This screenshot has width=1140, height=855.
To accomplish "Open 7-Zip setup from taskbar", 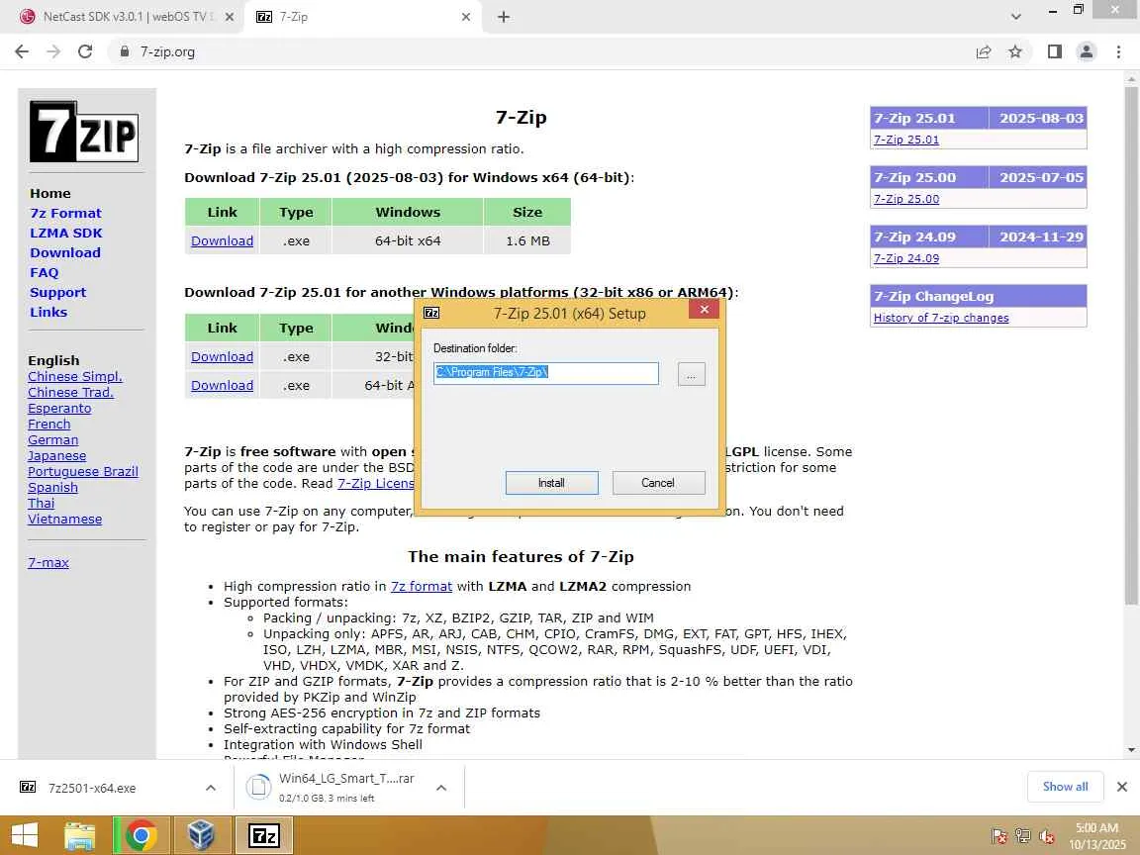I will tap(264, 836).
